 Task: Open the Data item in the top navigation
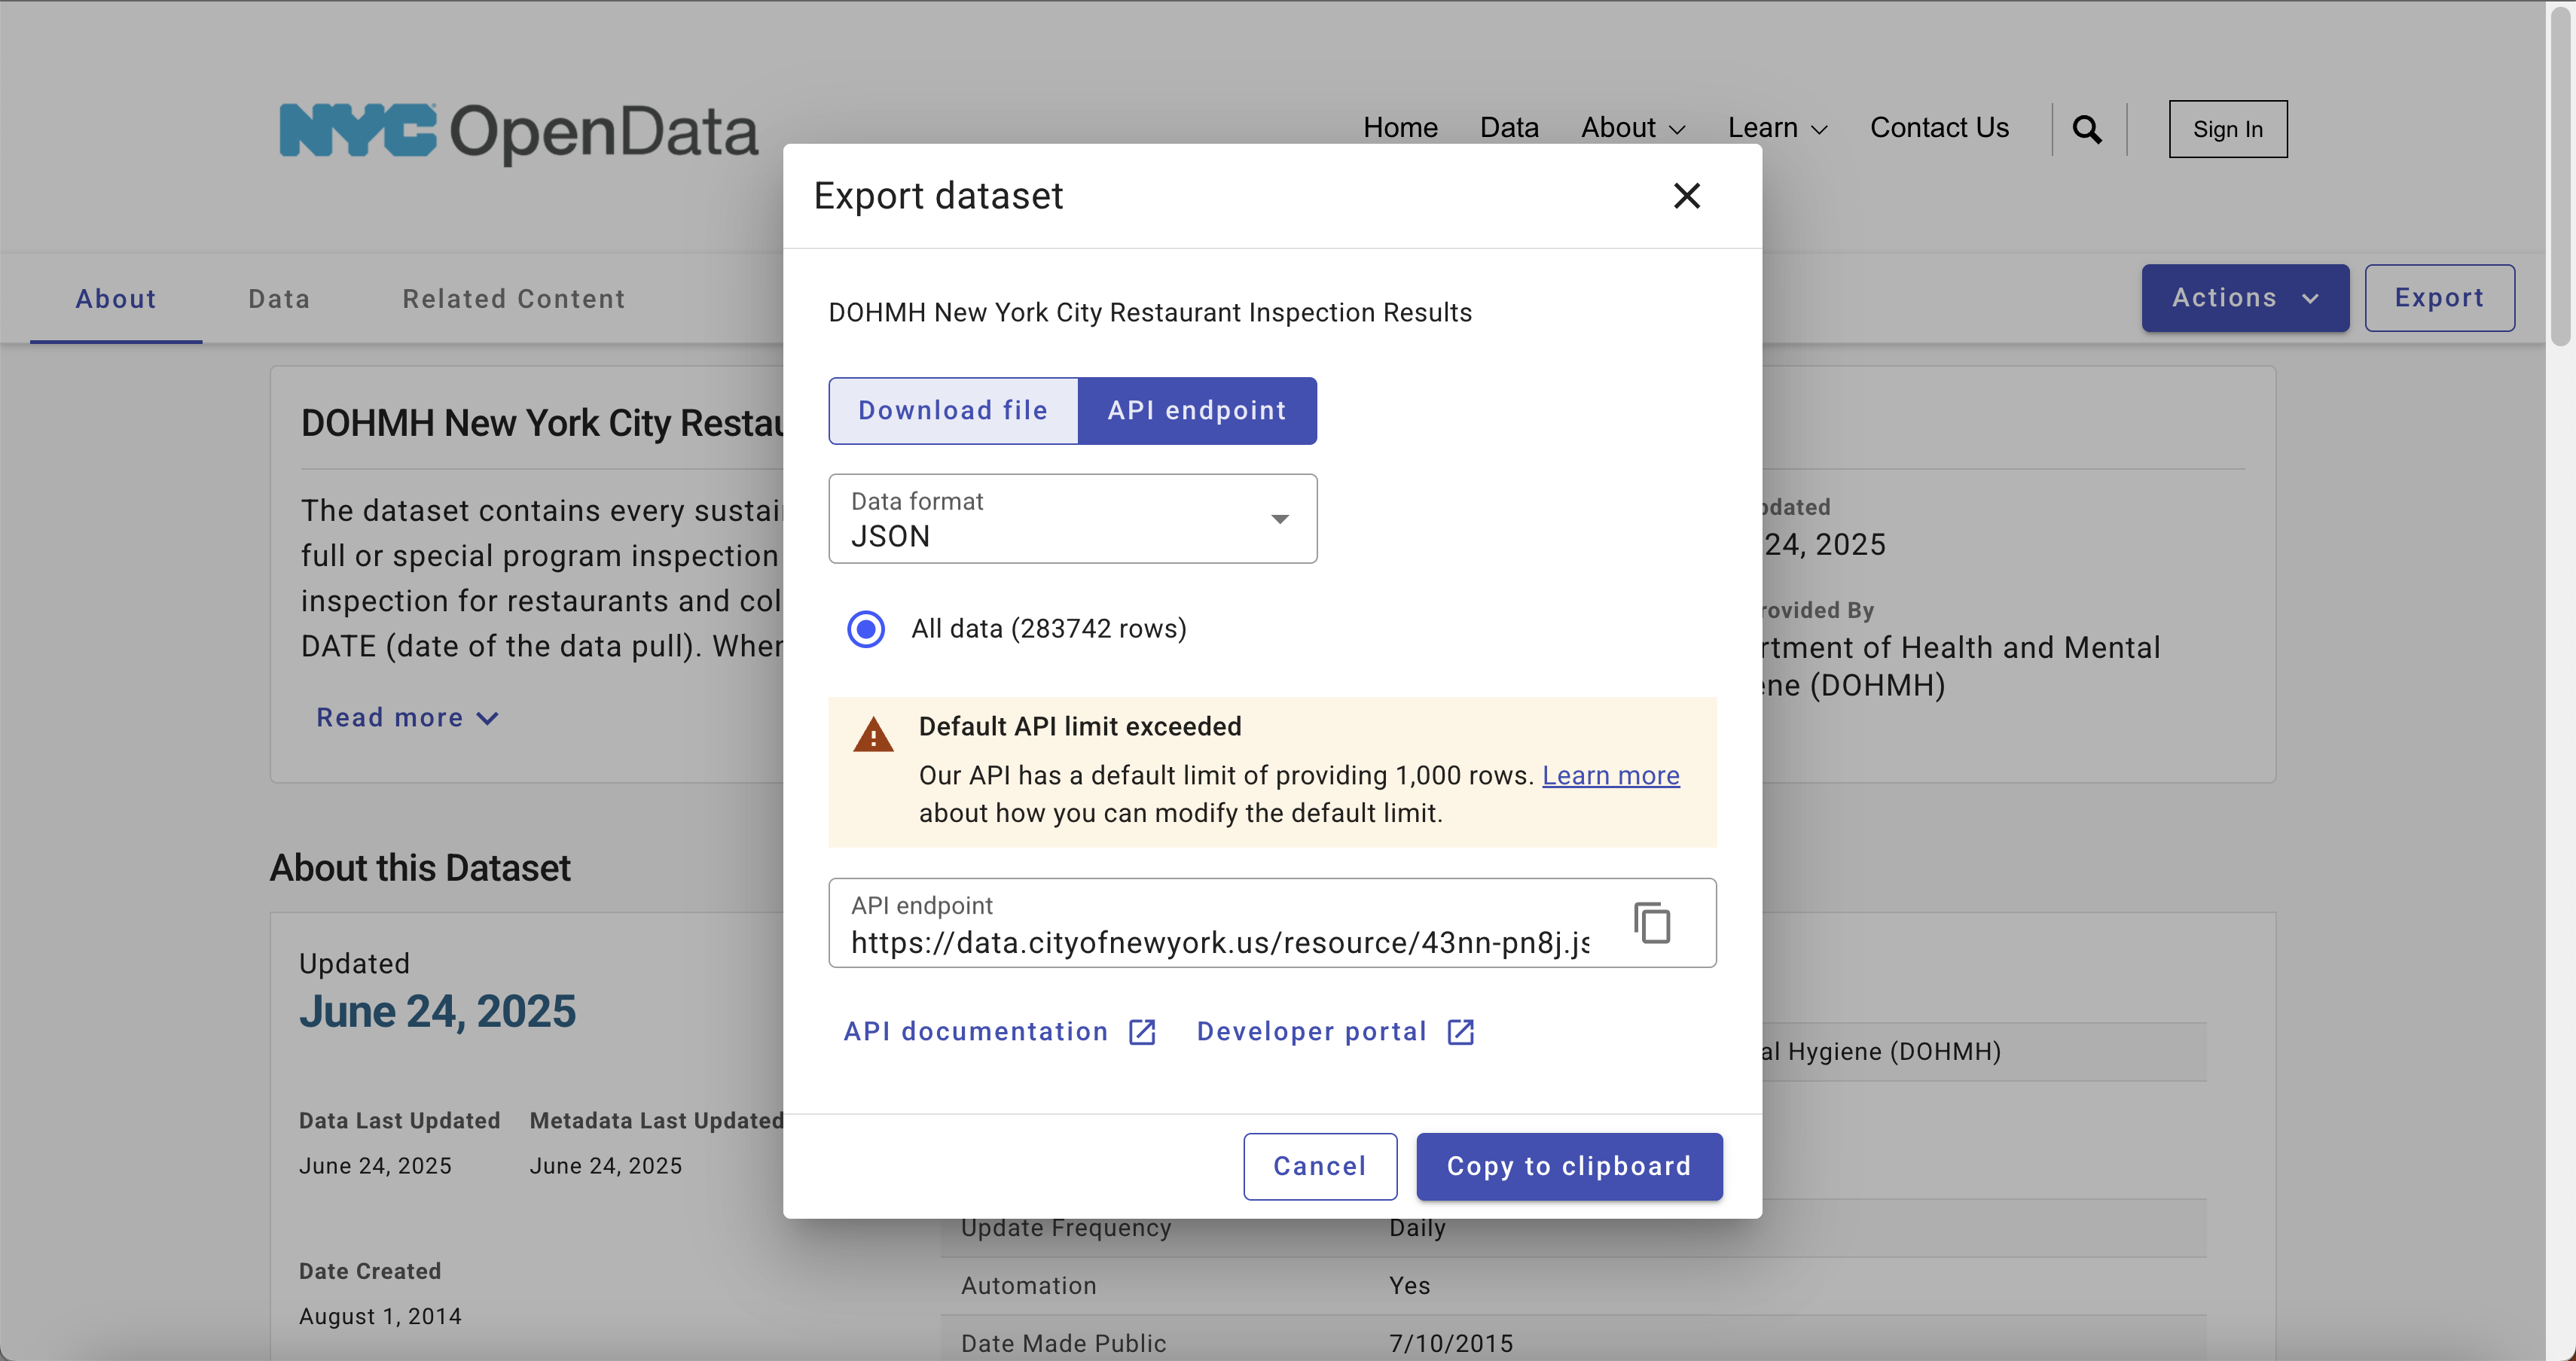coord(1509,128)
